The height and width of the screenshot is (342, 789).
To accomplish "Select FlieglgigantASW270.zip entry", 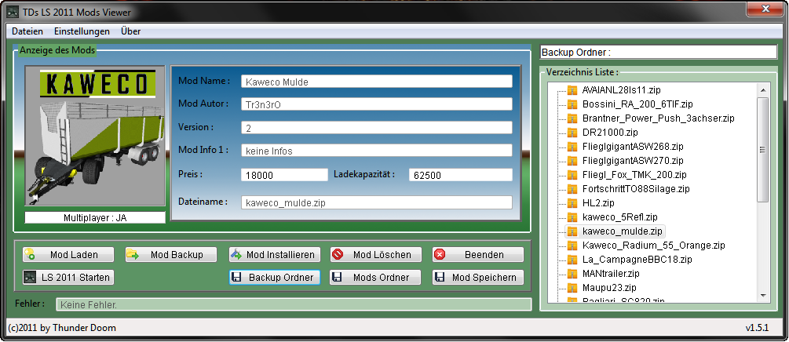I will [633, 161].
